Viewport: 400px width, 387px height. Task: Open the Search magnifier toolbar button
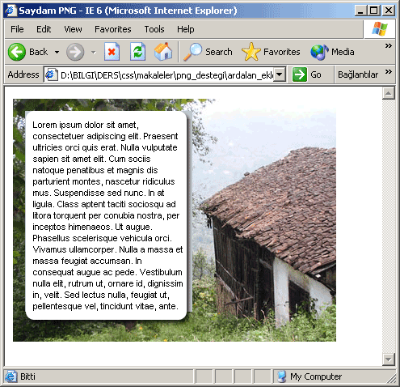coord(208,52)
